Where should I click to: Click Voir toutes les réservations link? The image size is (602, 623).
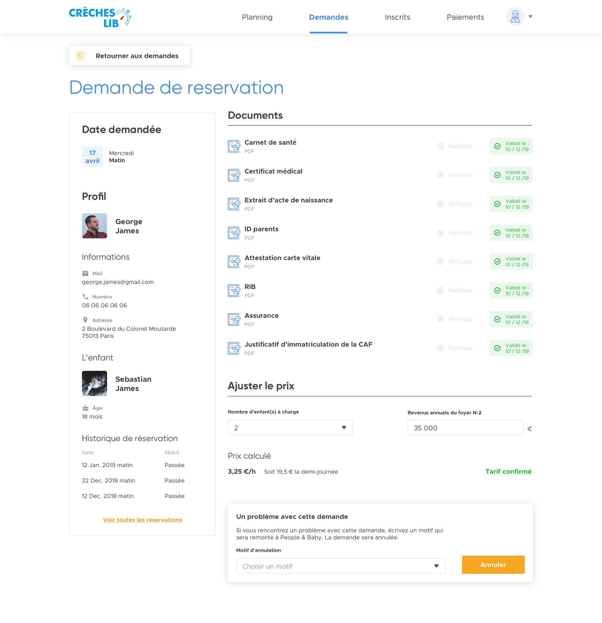(x=142, y=520)
